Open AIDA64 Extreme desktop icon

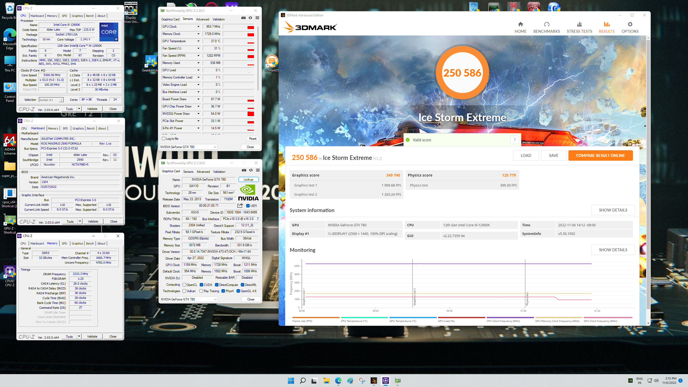coord(10,145)
